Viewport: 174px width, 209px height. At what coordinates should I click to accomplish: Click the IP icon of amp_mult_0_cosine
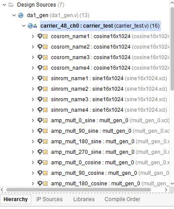click(x=43, y=162)
